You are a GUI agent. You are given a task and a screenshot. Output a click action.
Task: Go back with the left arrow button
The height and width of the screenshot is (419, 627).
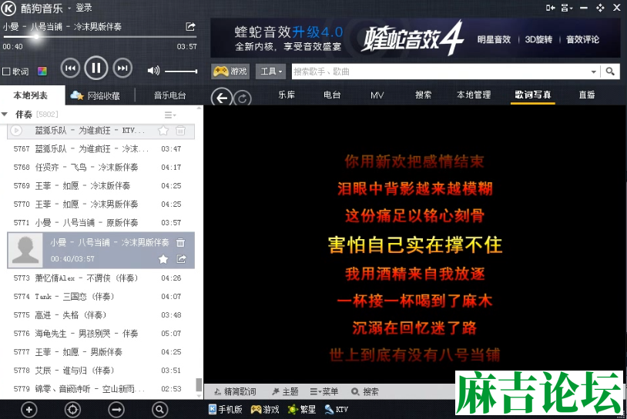click(222, 98)
